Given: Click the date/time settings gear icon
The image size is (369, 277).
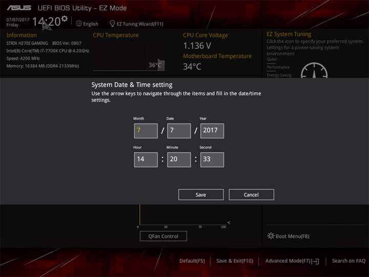Looking at the screenshot, I should (x=65, y=18).
